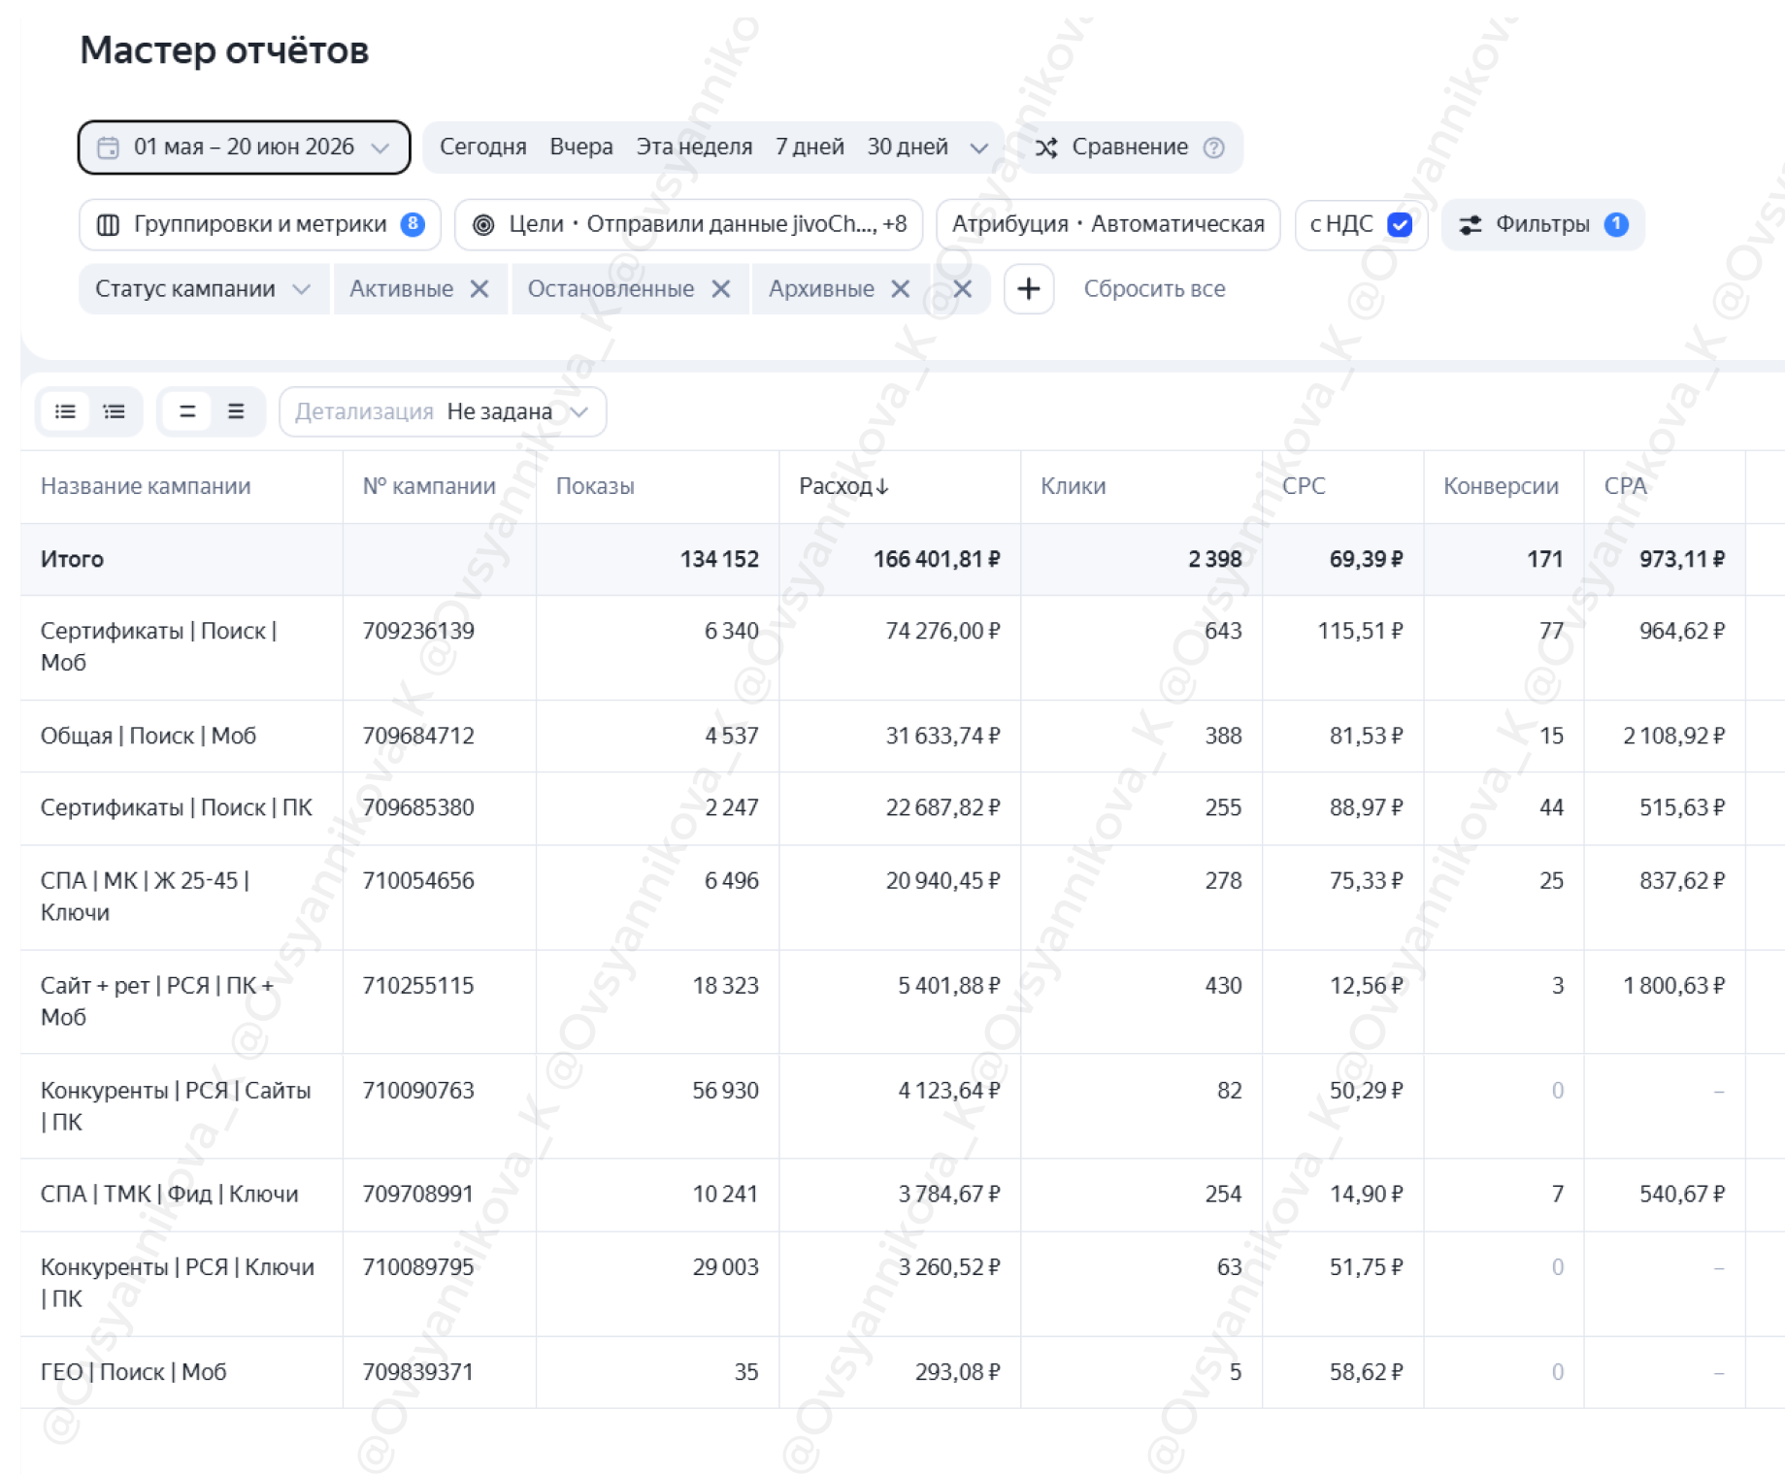Remove the Архивные status filter
Viewport: 1785px width, 1475px height.
click(x=901, y=289)
